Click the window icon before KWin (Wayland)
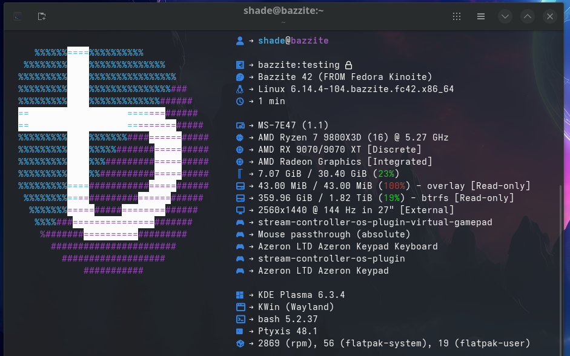This screenshot has width=570, height=356. tap(240, 307)
